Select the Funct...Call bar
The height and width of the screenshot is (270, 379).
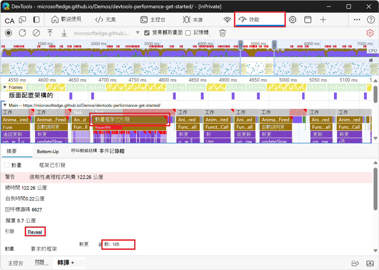click(217, 127)
